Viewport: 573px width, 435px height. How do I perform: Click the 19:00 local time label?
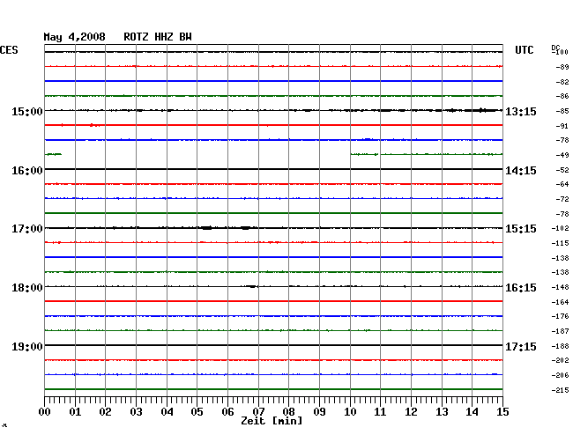coord(27,346)
